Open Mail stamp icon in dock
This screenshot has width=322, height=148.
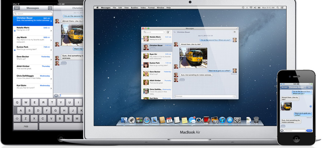(154, 120)
